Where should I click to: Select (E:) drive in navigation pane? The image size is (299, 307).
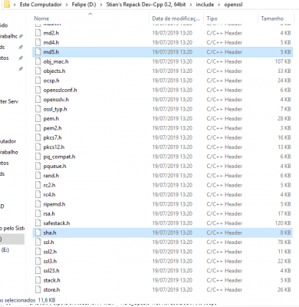point(5,250)
